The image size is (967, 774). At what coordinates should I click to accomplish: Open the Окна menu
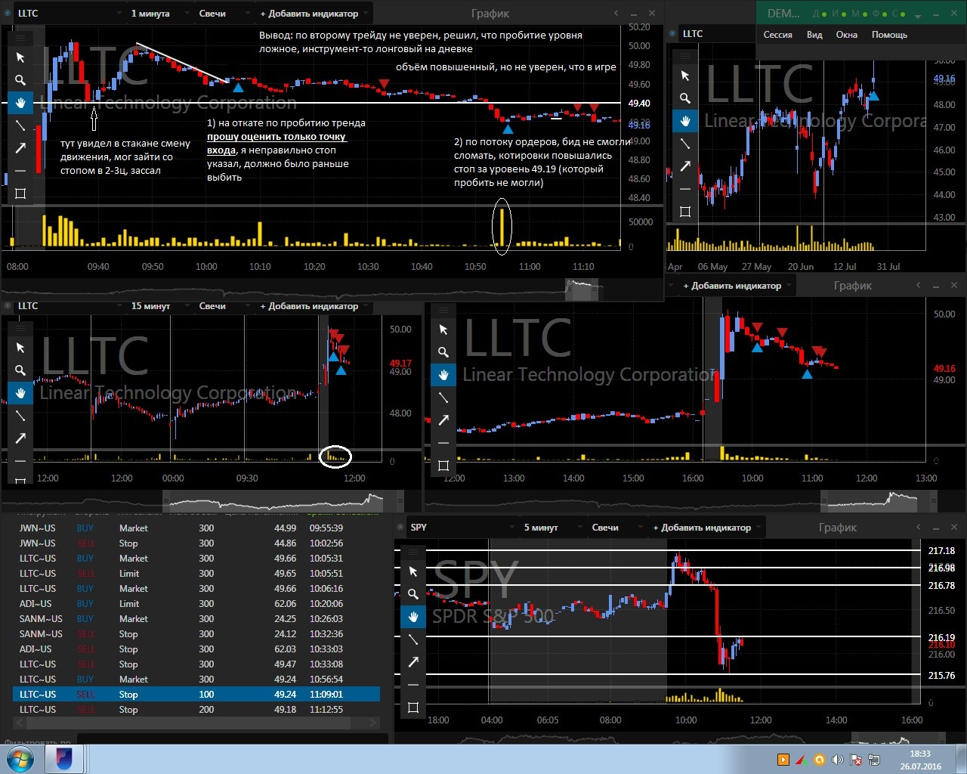click(x=846, y=35)
